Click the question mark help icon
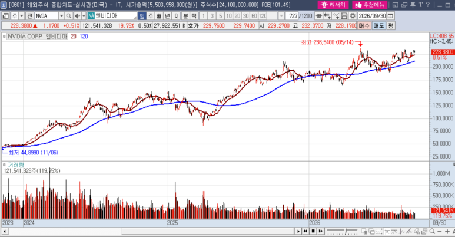 428,5
